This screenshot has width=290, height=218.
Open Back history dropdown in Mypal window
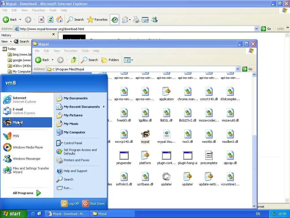coord(52,60)
